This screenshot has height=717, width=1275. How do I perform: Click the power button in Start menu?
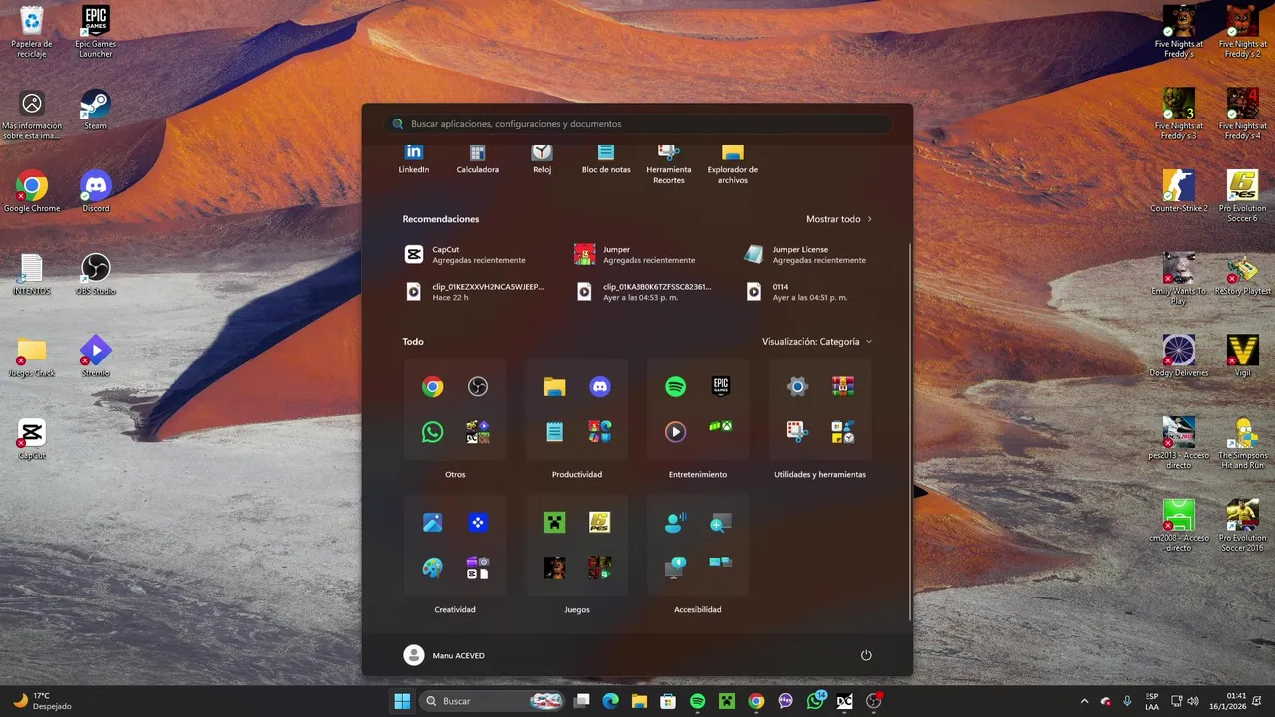point(866,655)
